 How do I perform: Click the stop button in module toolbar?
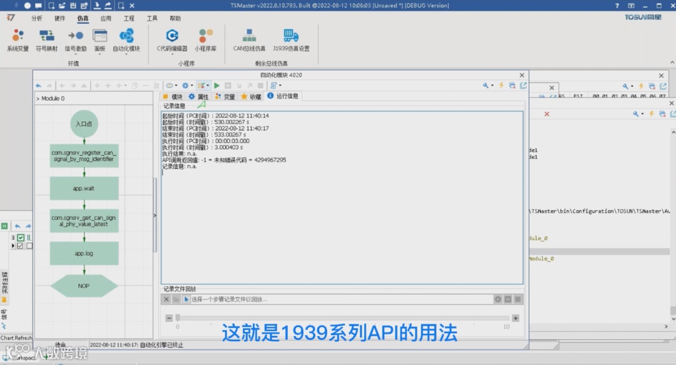[x=260, y=86]
